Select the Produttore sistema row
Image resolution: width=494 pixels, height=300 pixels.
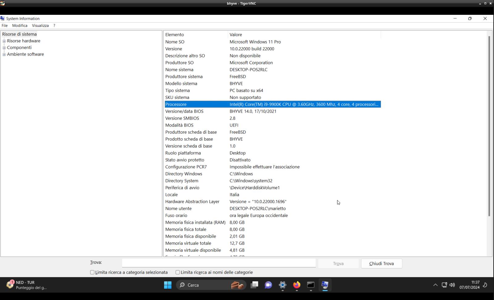coord(273,77)
